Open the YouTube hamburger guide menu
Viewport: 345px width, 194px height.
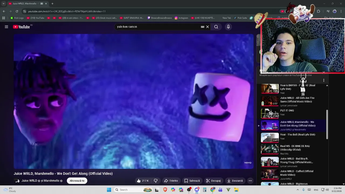(x=6, y=27)
